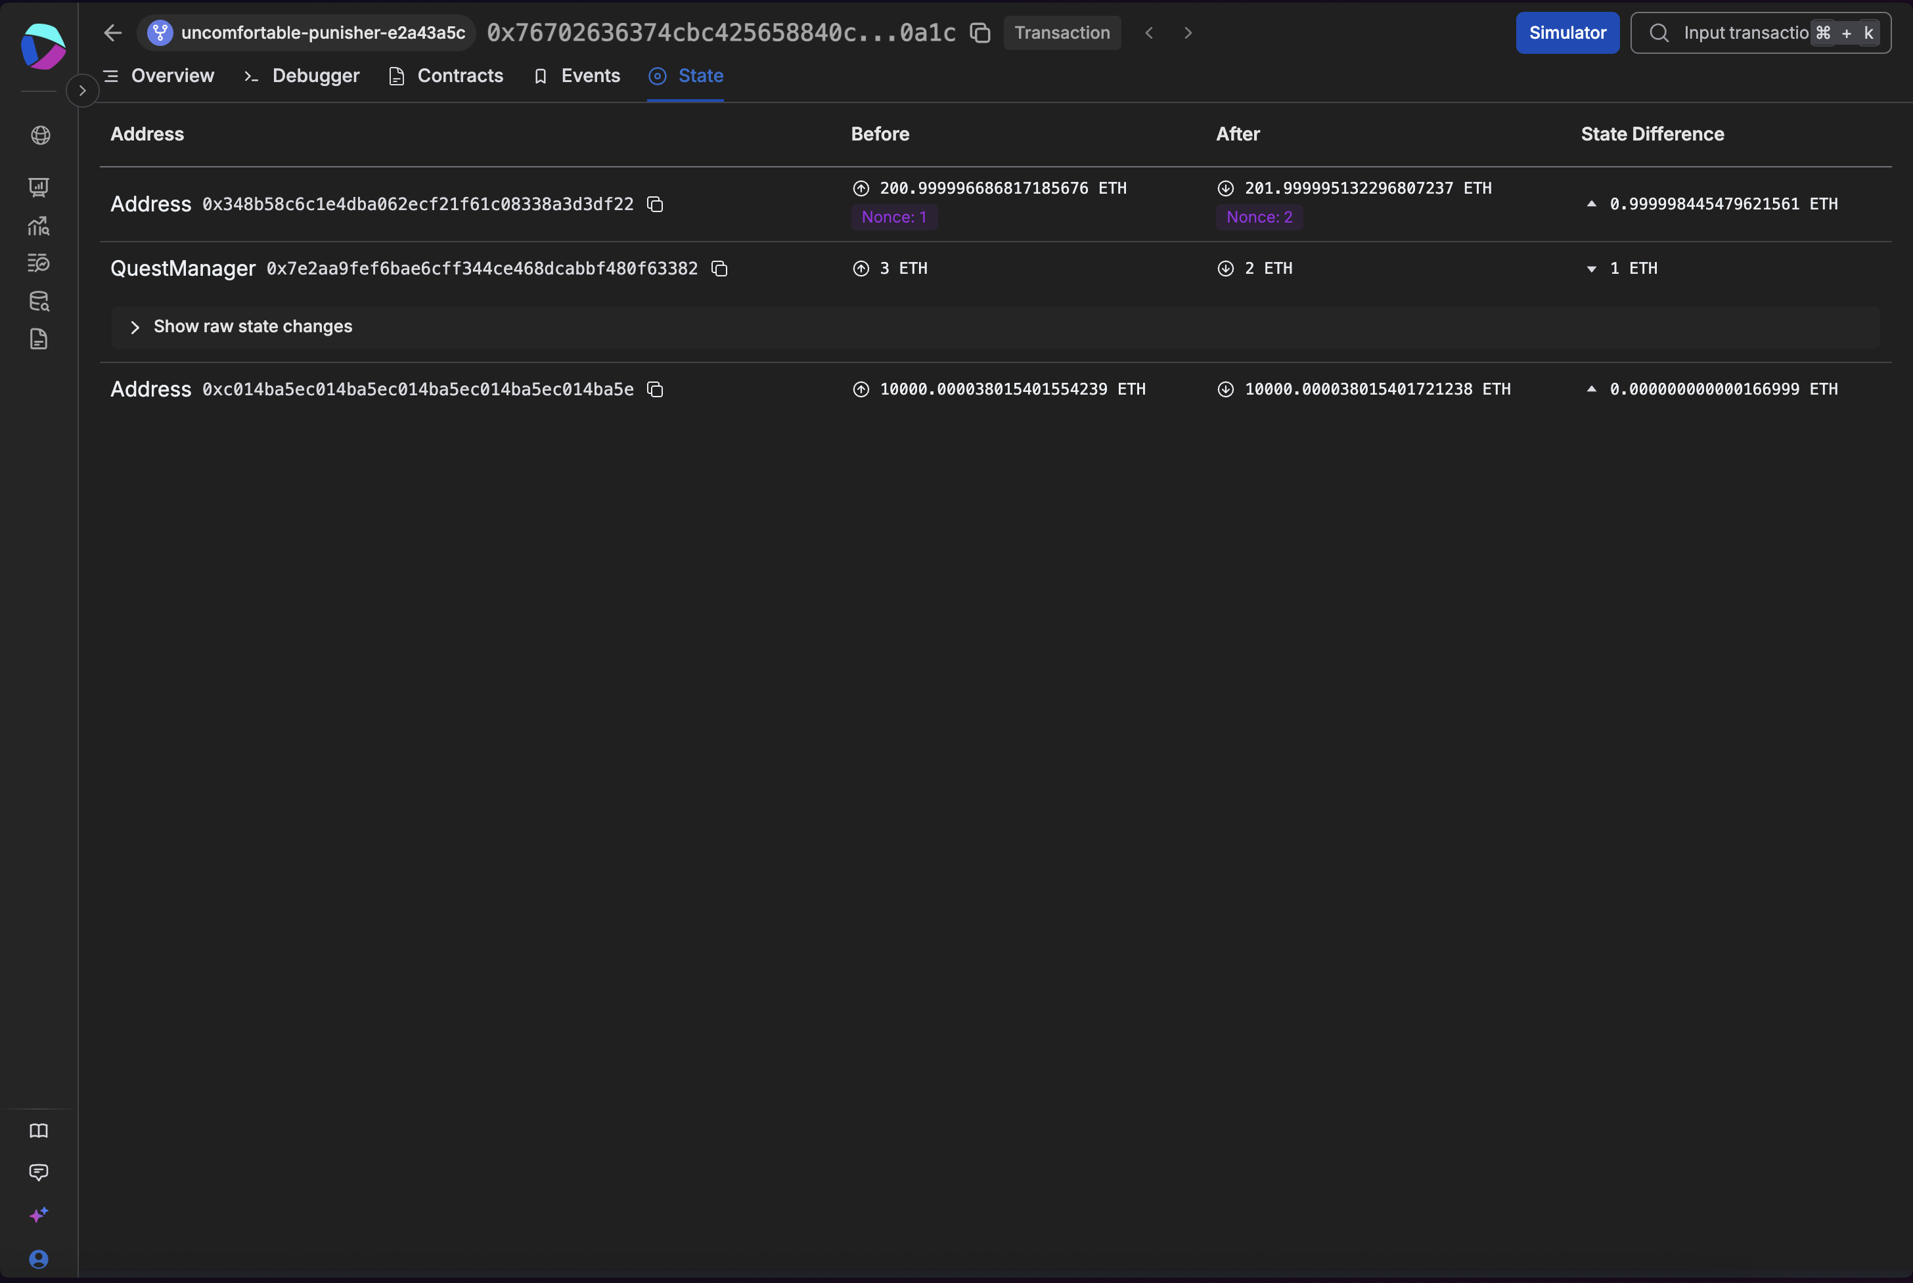
Task: Copy the transaction hash
Action: pyautogui.click(x=980, y=33)
